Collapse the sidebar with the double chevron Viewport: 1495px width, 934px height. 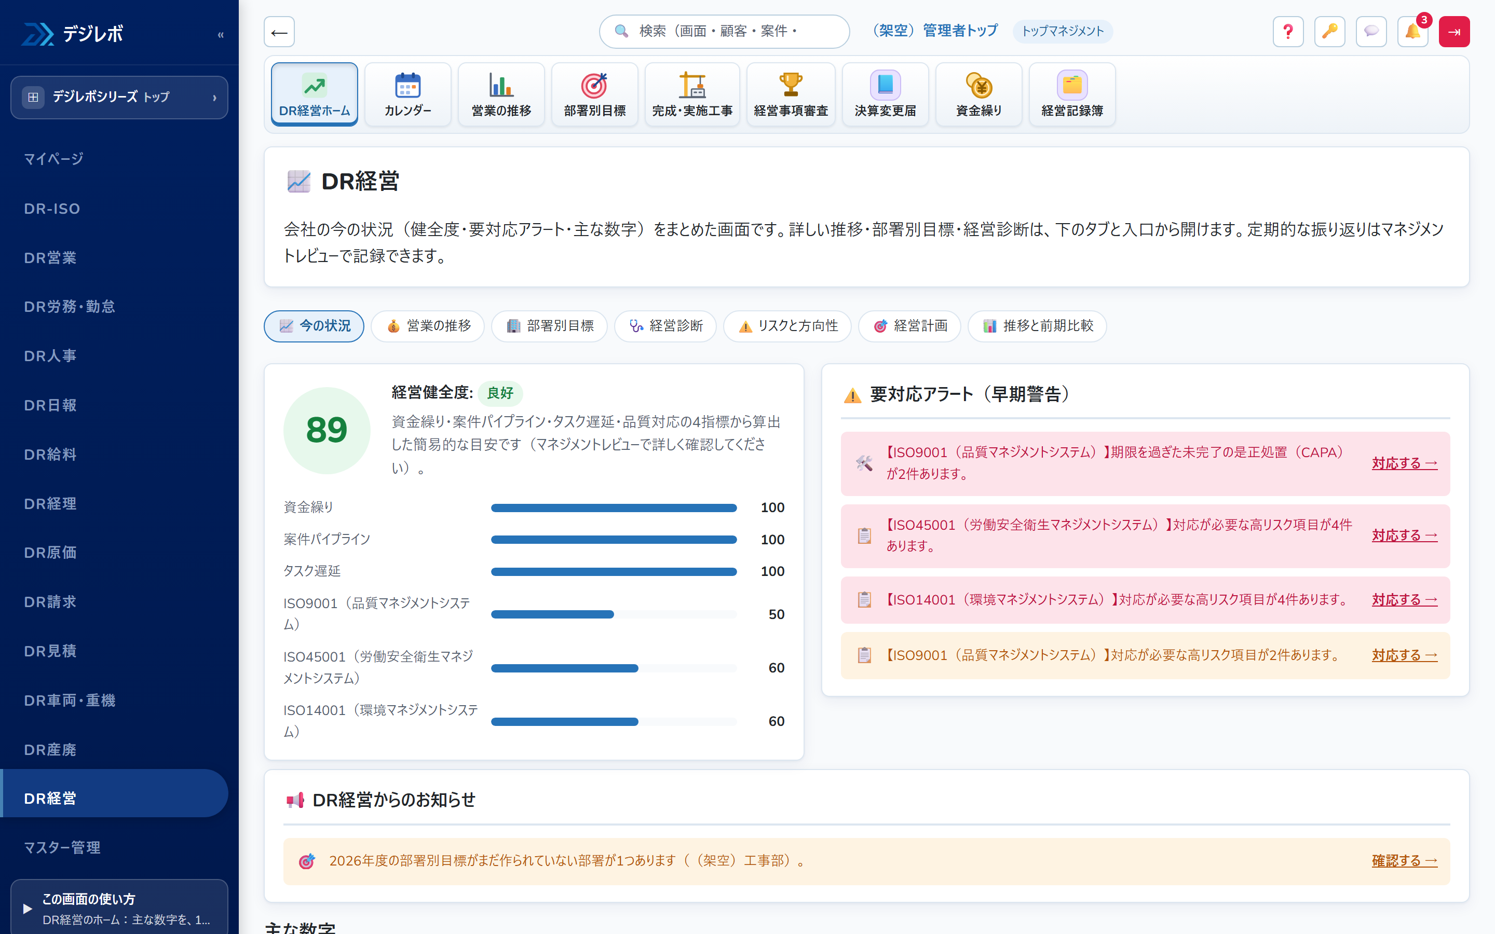pyautogui.click(x=221, y=35)
